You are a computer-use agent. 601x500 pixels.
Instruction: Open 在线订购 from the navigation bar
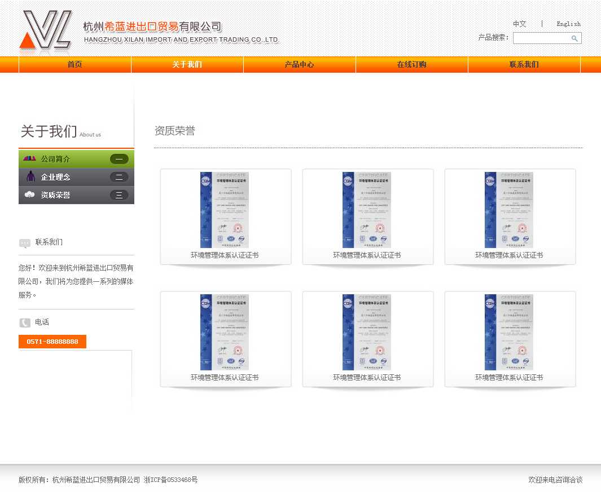click(x=411, y=65)
